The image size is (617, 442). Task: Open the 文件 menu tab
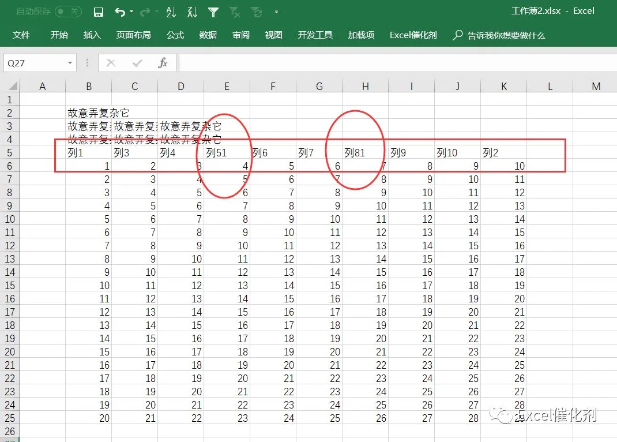pos(21,35)
